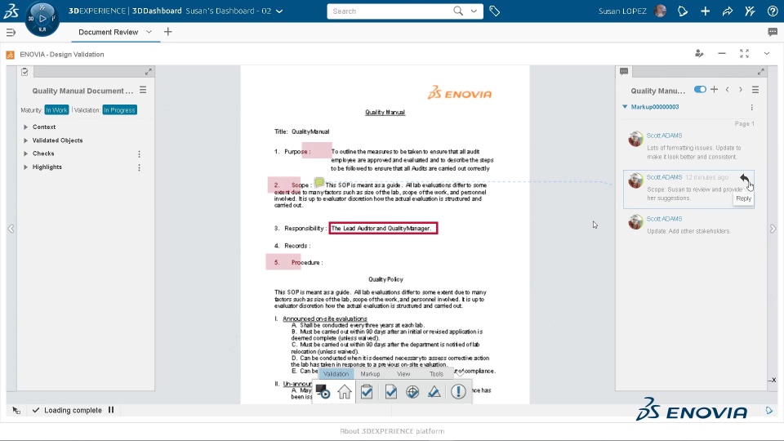Click the bottom-left selection cursor icon

[16, 411]
